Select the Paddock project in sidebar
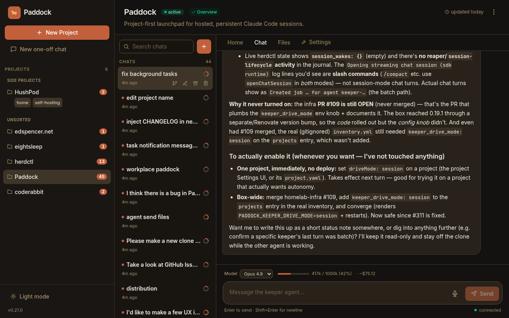 pyautogui.click(x=57, y=177)
